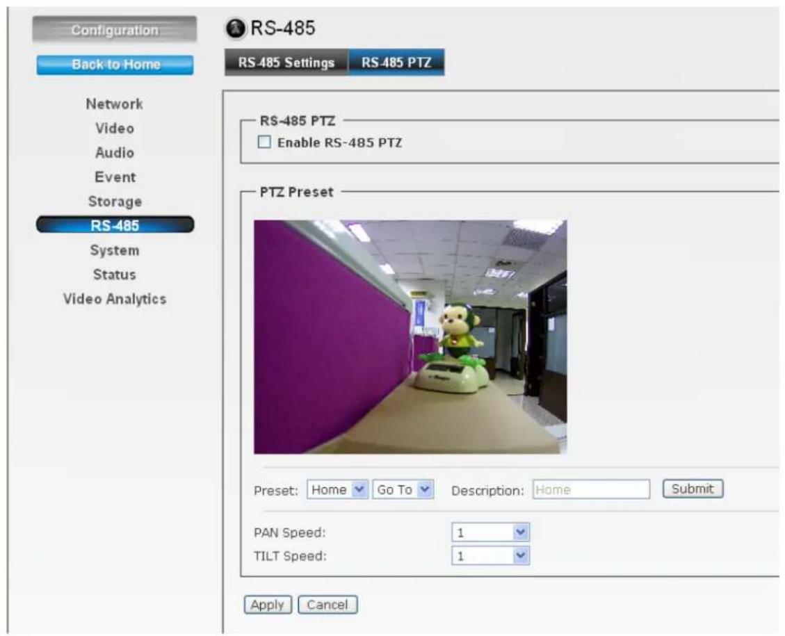Expand the PAN Speed dropdown
The image size is (785, 636).
tap(491, 532)
